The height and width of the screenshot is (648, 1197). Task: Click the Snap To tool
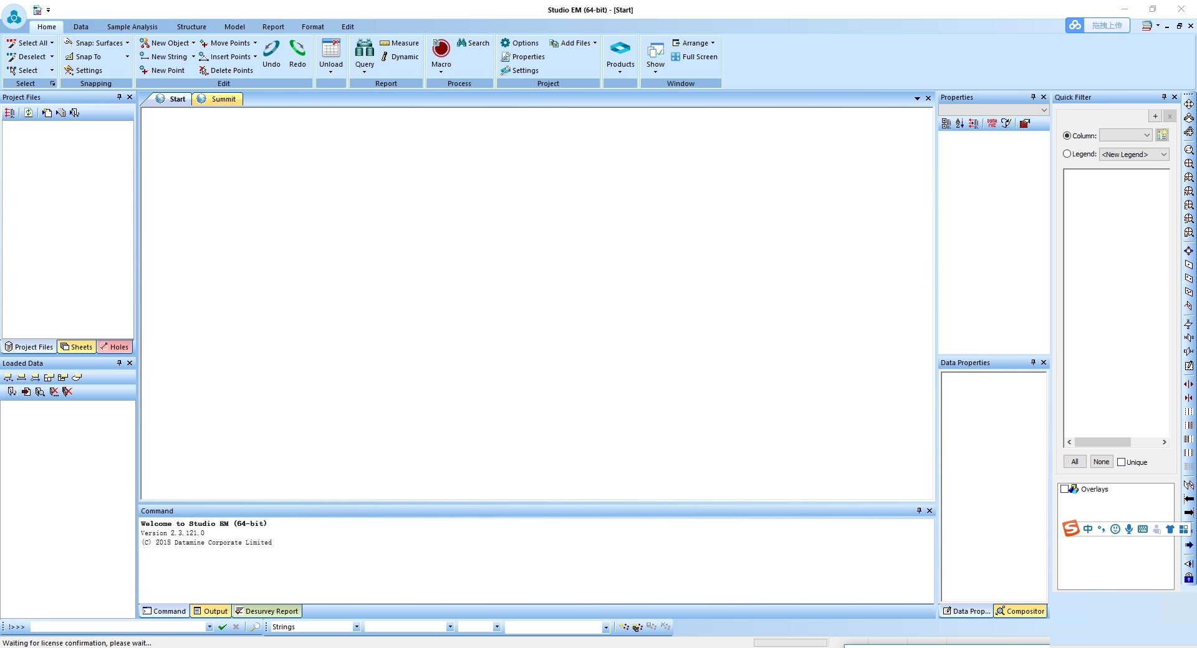click(83, 57)
